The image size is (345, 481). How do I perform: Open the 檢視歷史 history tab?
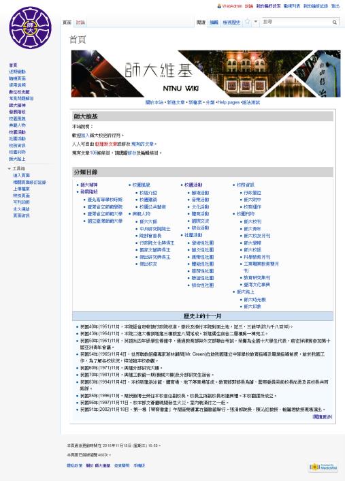point(231,22)
